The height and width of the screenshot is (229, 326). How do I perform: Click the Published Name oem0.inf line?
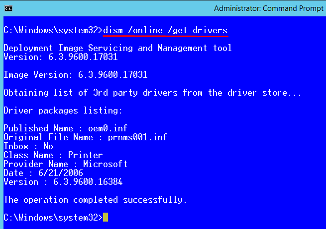pos(66,128)
